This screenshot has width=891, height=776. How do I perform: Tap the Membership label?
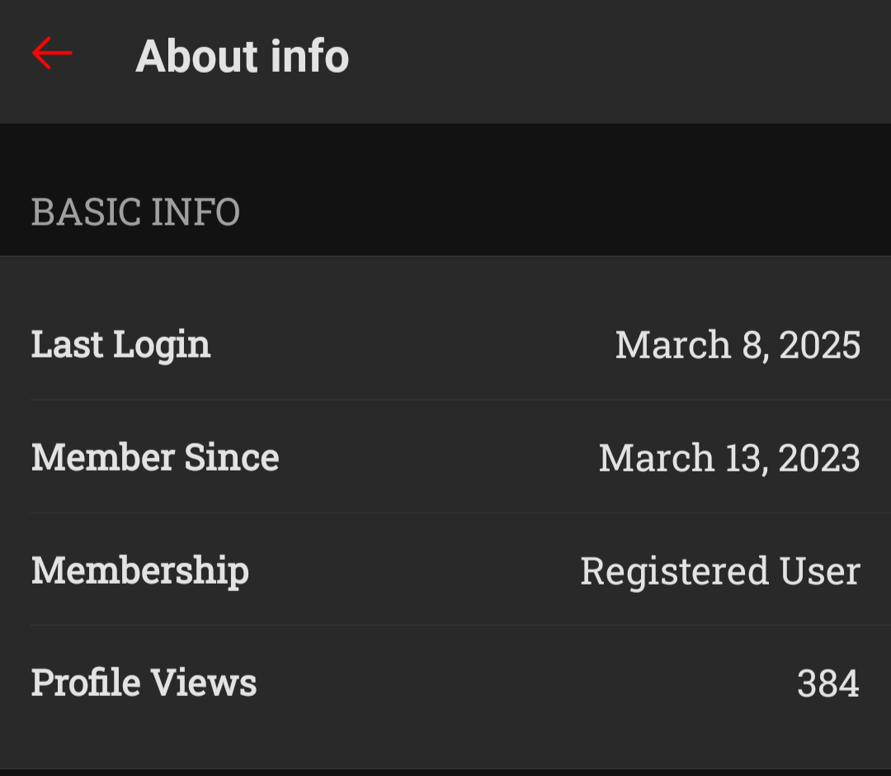point(140,570)
